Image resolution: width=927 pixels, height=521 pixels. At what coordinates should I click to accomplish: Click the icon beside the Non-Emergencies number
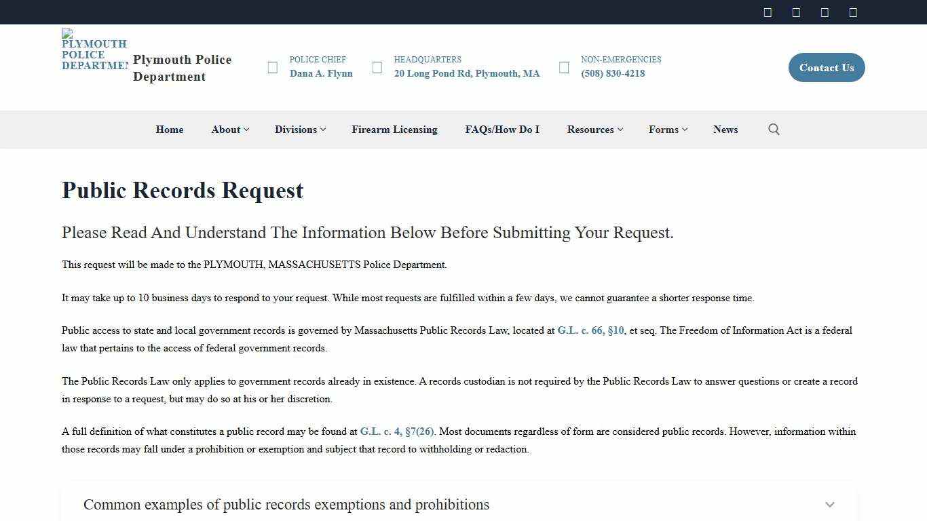click(564, 67)
